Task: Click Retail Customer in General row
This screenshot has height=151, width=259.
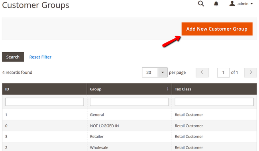Action: click(x=189, y=115)
